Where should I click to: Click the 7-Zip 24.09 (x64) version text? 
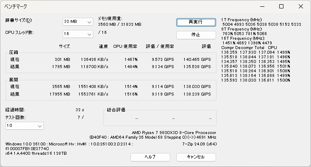[x=199, y=144]
